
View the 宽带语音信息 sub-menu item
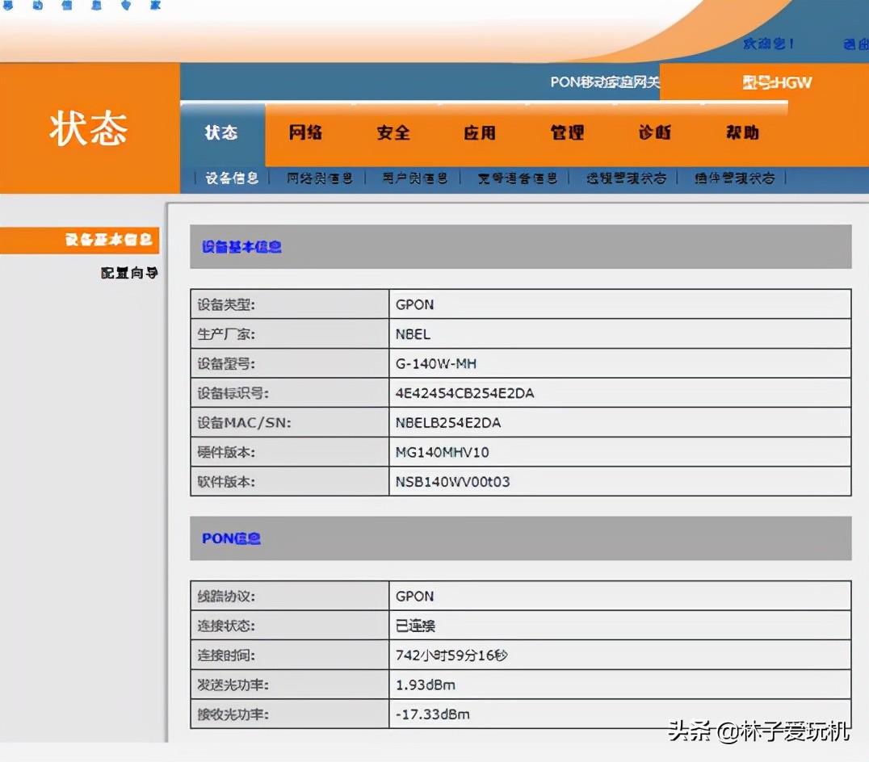coord(515,178)
